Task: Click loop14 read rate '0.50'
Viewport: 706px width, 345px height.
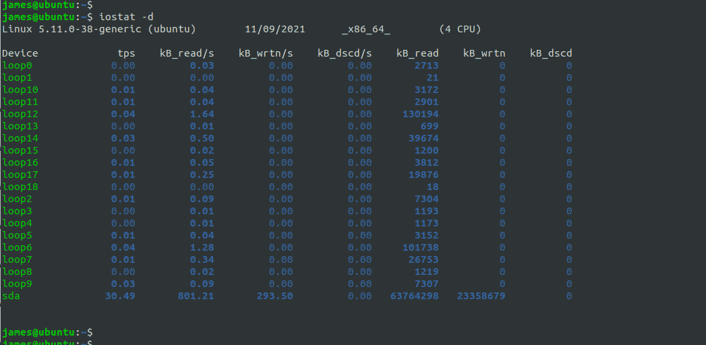Action: [x=202, y=139]
